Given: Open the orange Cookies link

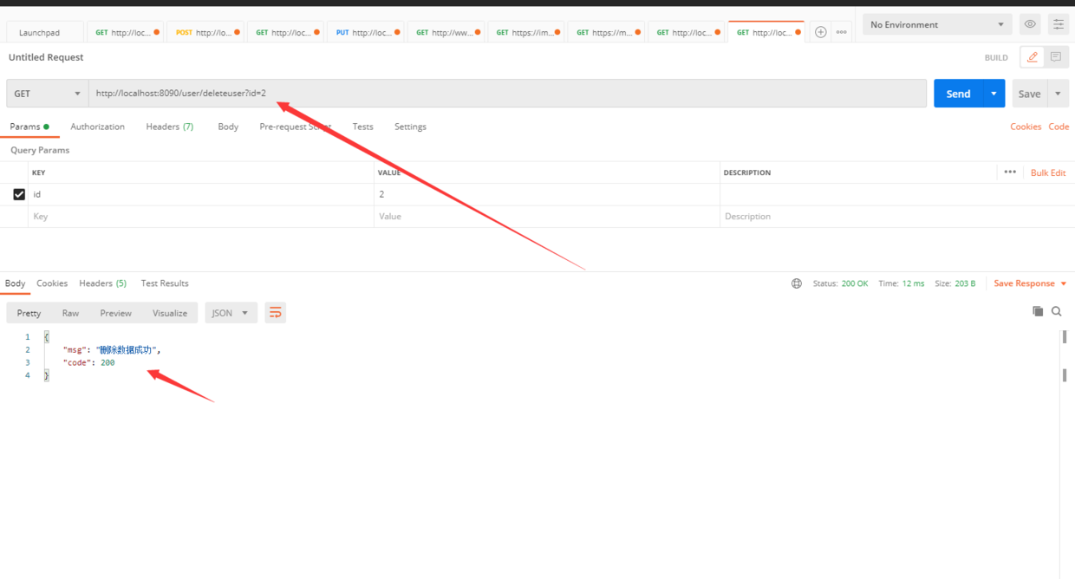Looking at the screenshot, I should (1026, 127).
